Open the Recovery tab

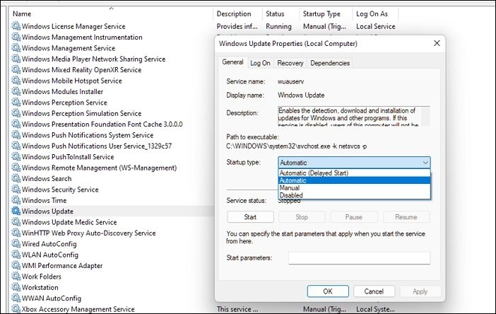pos(290,63)
